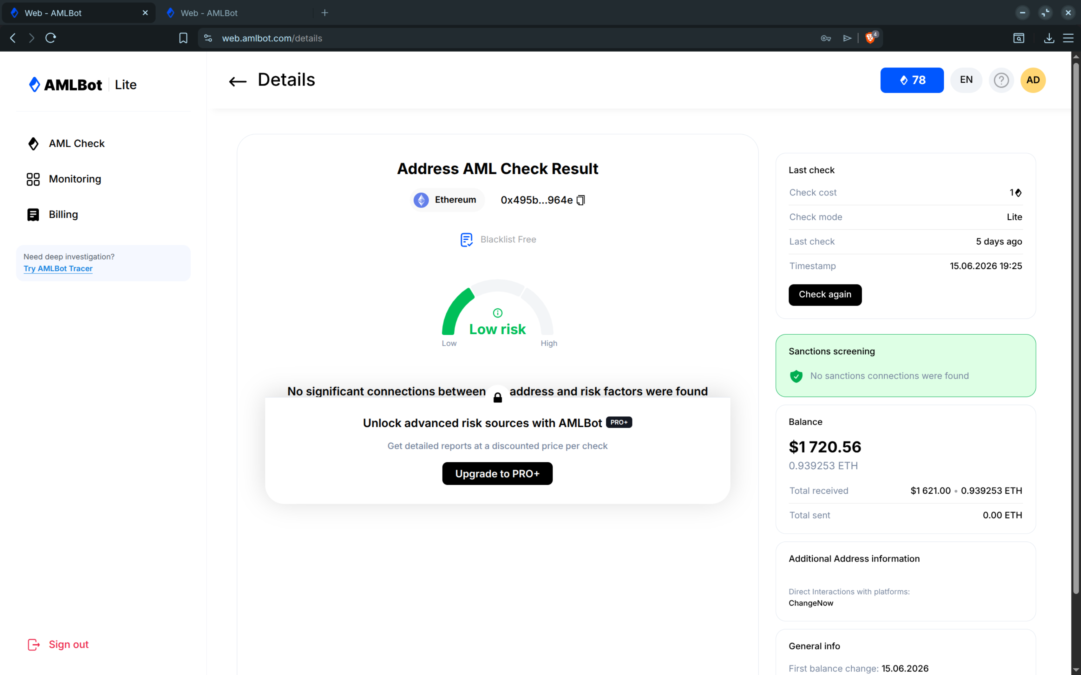
Task: Click the password key icon
Action: 825,38
